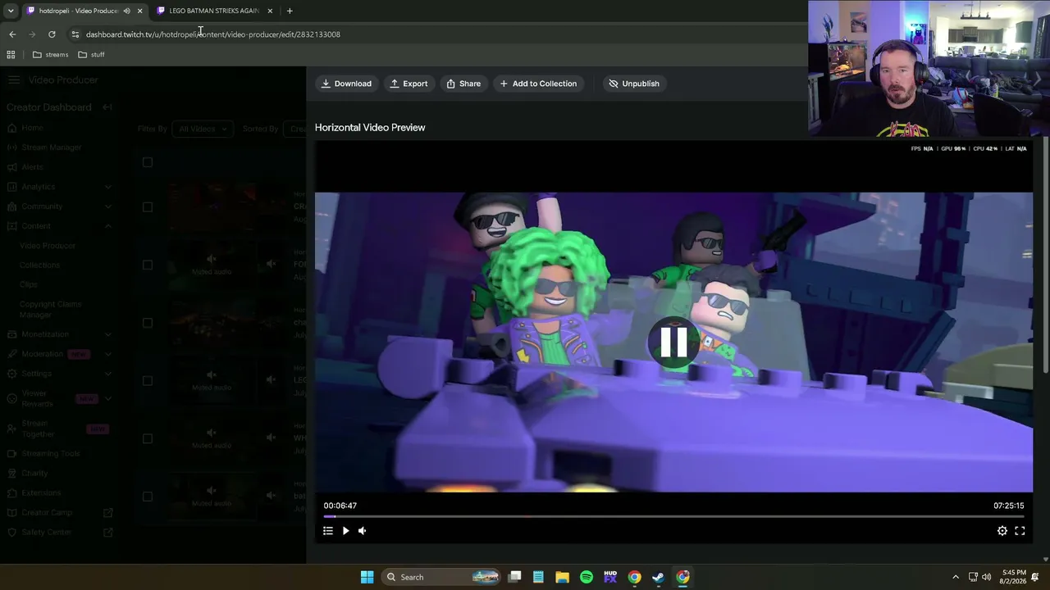Open Alerts in the sidebar
The height and width of the screenshot is (590, 1050).
click(33, 167)
